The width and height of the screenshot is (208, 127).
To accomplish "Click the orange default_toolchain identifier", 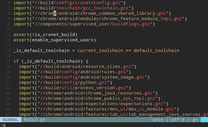I will click(156, 51).
